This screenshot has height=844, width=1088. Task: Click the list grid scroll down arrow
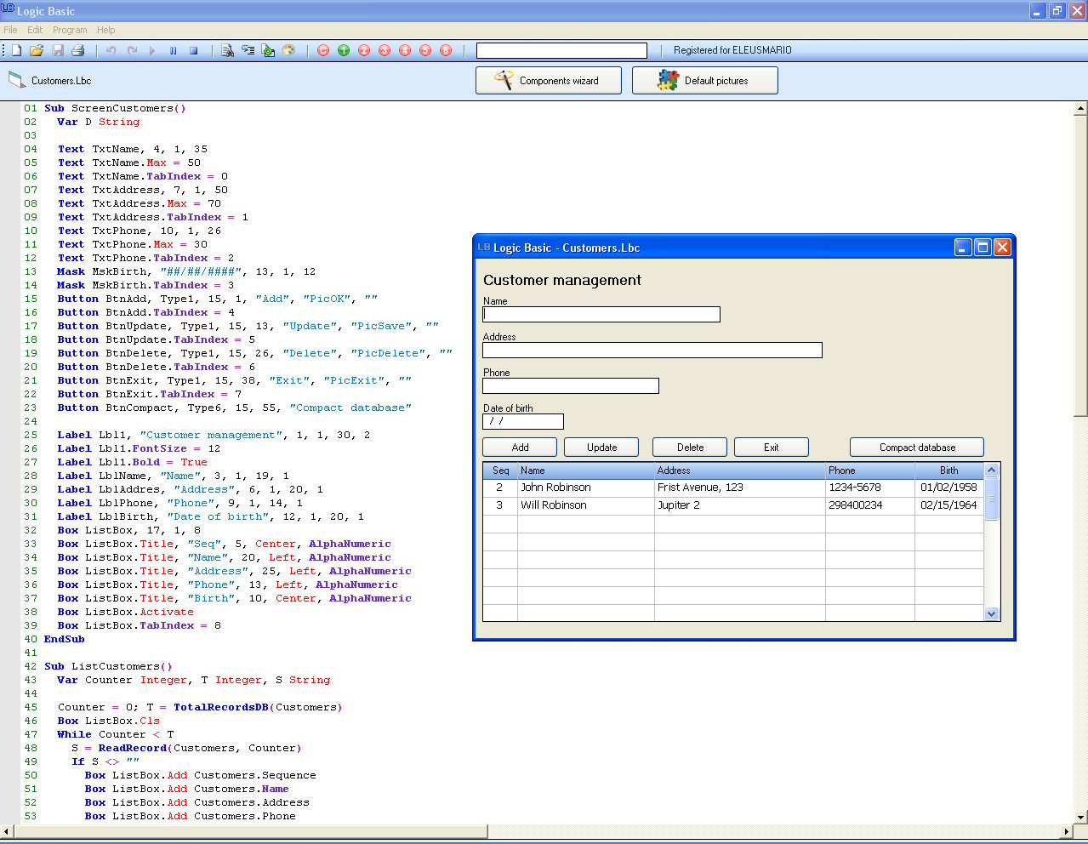click(x=991, y=613)
